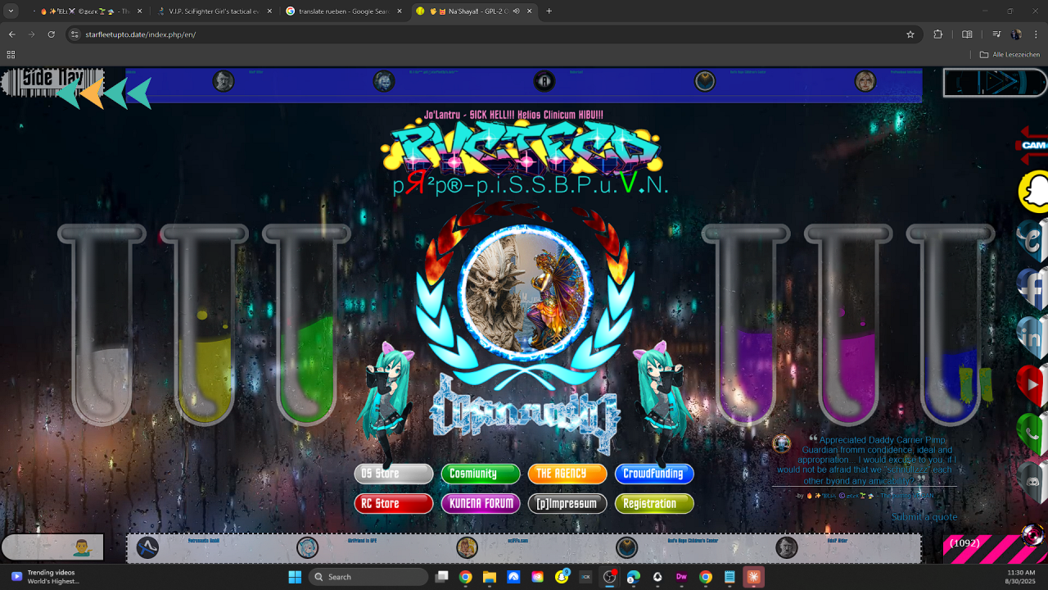Viewport: 1048px width, 590px height.
Task: Open Dreamweaver from the taskbar
Action: click(x=681, y=577)
